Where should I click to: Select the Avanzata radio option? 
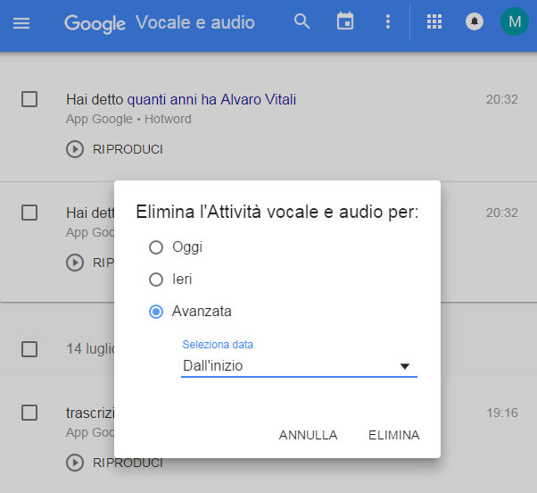click(x=156, y=312)
